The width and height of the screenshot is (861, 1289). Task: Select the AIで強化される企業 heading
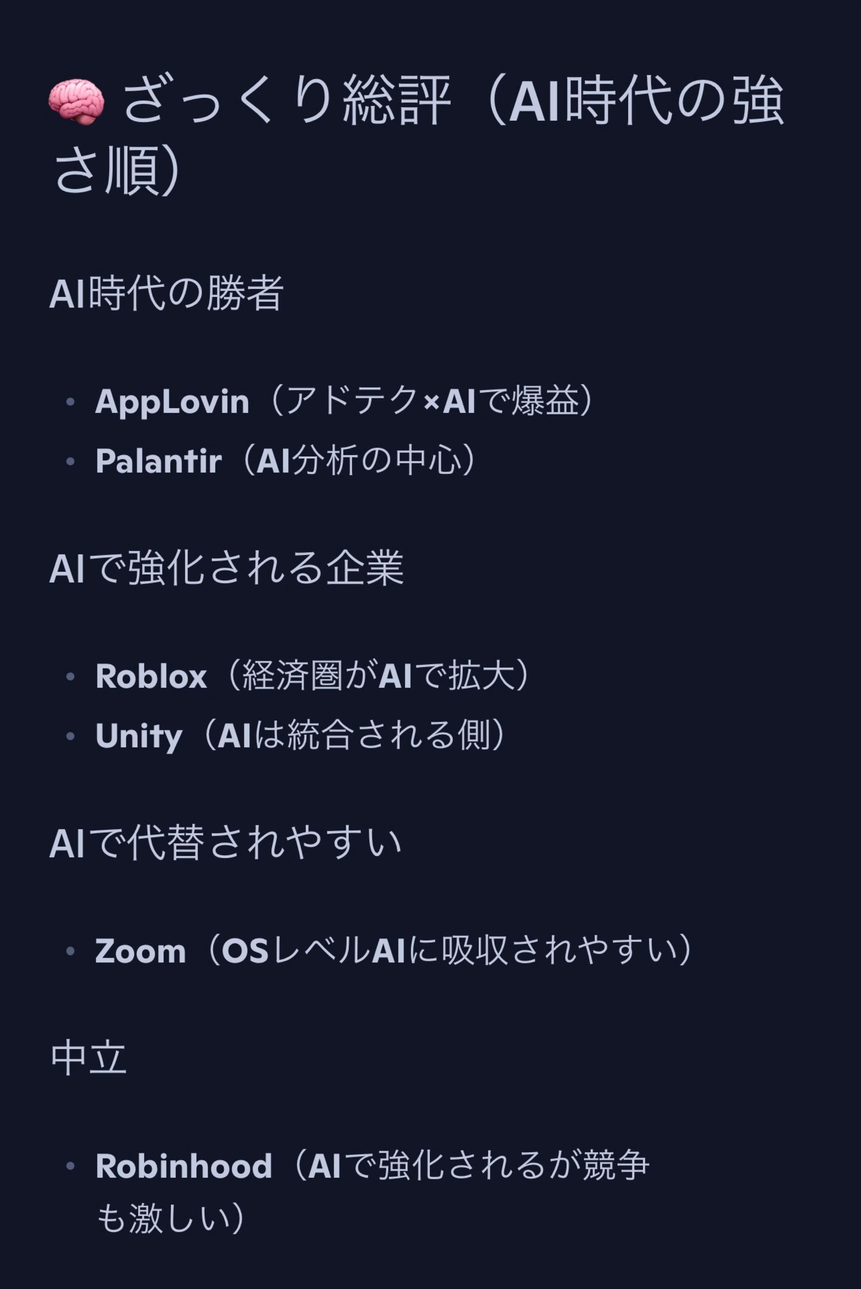[226, 568]
